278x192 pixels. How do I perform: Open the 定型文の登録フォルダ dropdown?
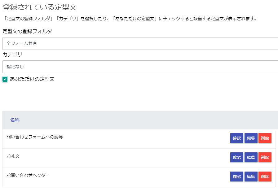click(x=140, y=43)
